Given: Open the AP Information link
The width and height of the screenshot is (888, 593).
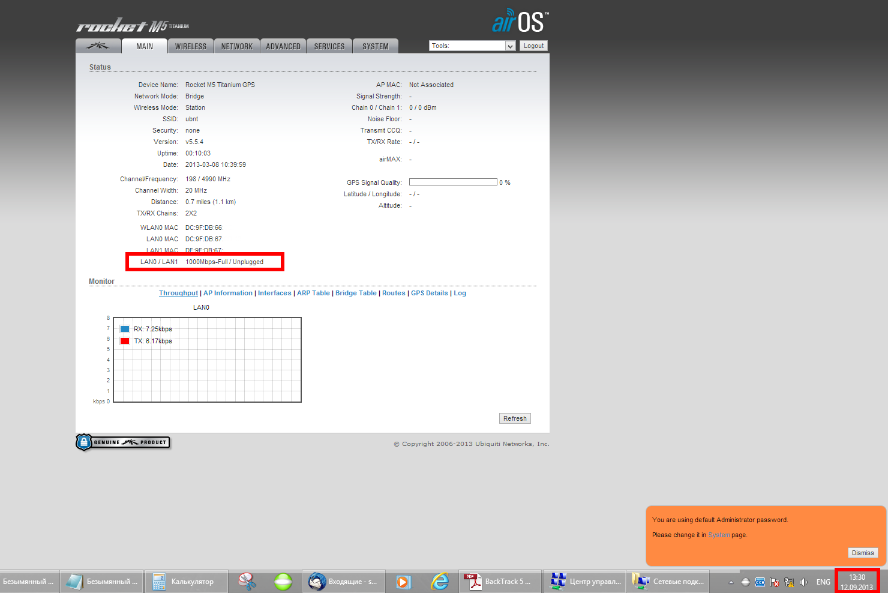Looking at the screenshot, I should 228,293.
